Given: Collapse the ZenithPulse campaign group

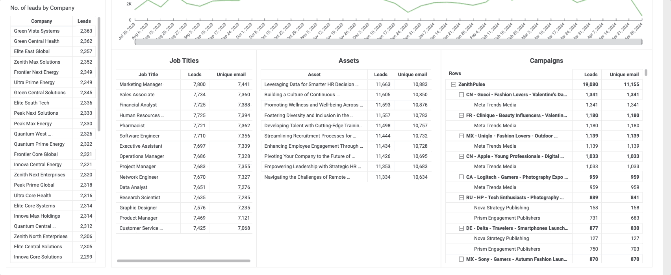Looking at the screenshot, I should [453, 84].
